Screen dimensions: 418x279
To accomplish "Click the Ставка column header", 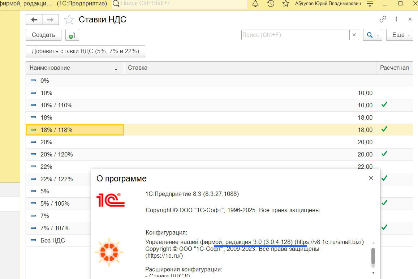I will click(250, 68).
